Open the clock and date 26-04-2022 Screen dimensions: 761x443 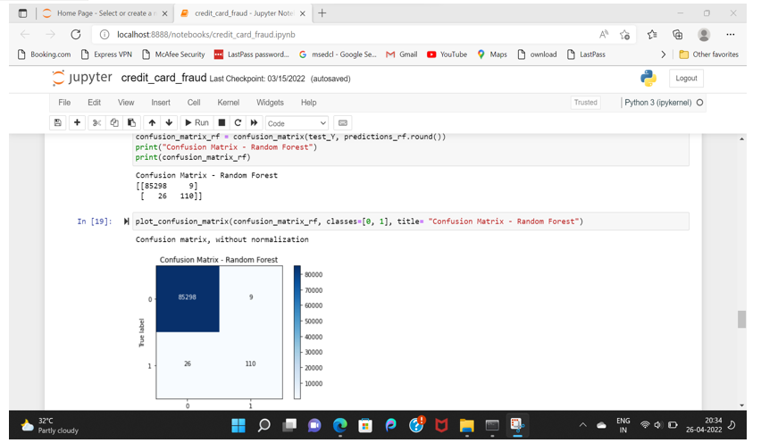tap(704, 425)
